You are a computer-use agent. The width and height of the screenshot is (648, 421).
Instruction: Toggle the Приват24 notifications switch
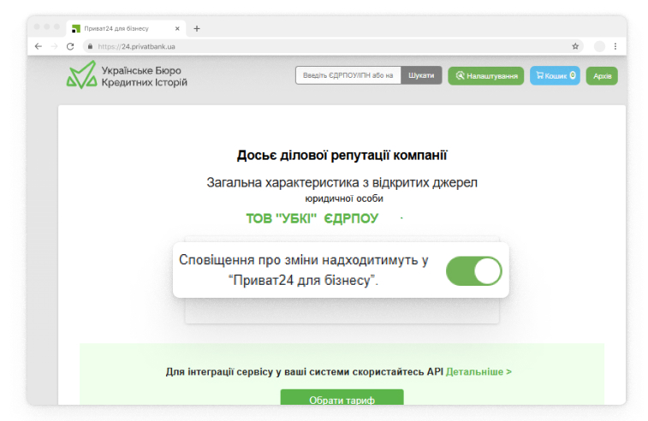474,271
